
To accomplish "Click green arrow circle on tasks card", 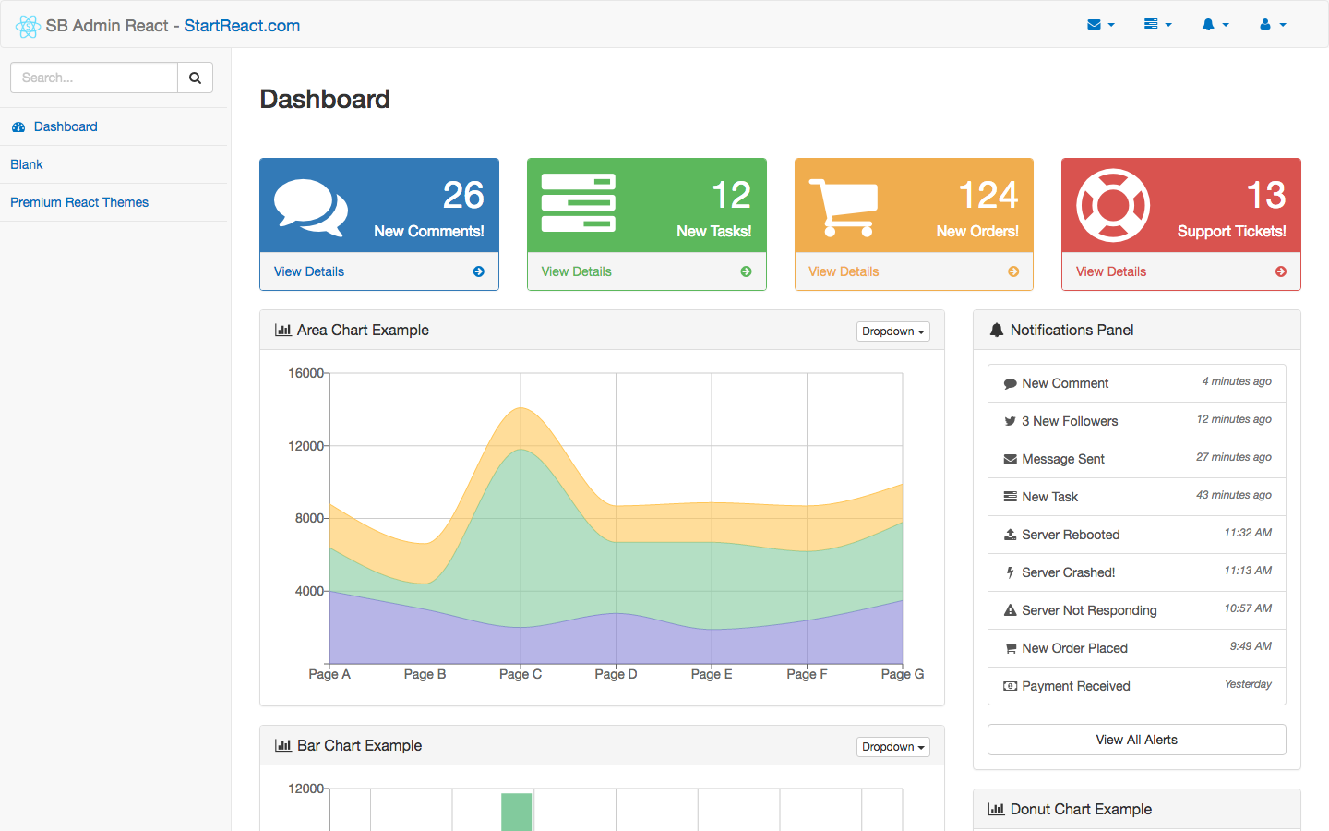I will tap(746, 271).
